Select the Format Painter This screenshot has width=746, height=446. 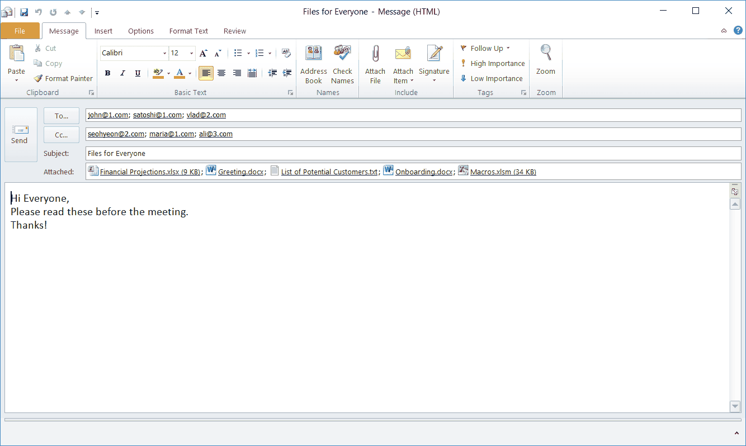click(x=63, y=78)
